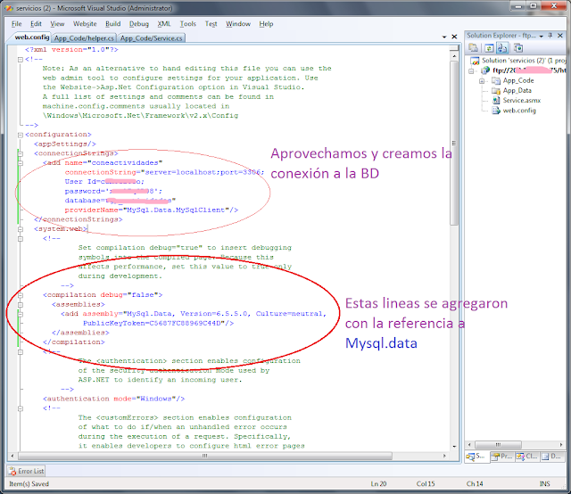Open the Website menu
The image size is (571, 494).
coord(85,24)
